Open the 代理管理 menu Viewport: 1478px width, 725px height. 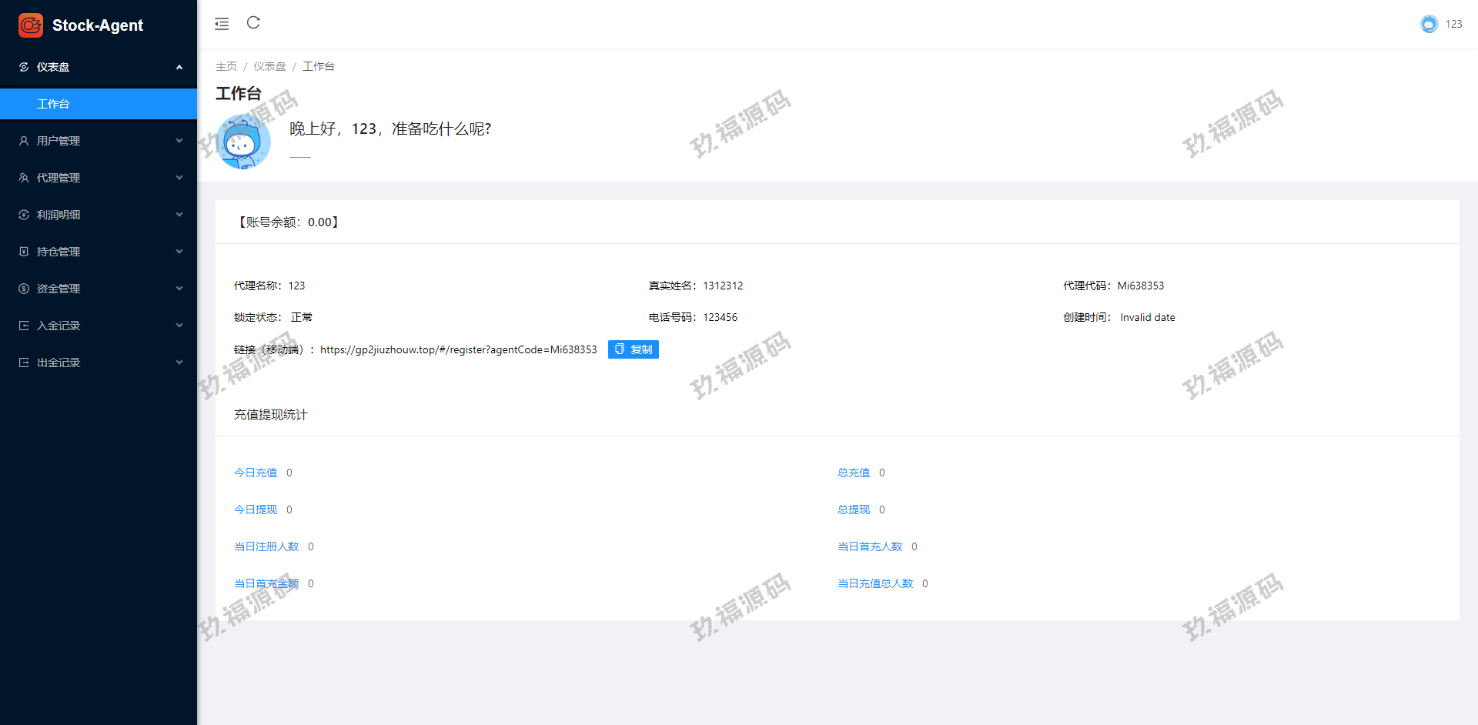pos(59,178)
